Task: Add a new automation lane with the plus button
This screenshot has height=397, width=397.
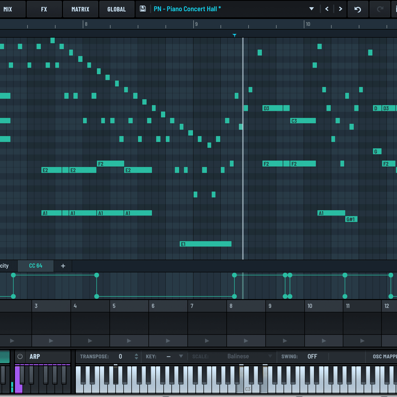Action: [x=63, y=266]
